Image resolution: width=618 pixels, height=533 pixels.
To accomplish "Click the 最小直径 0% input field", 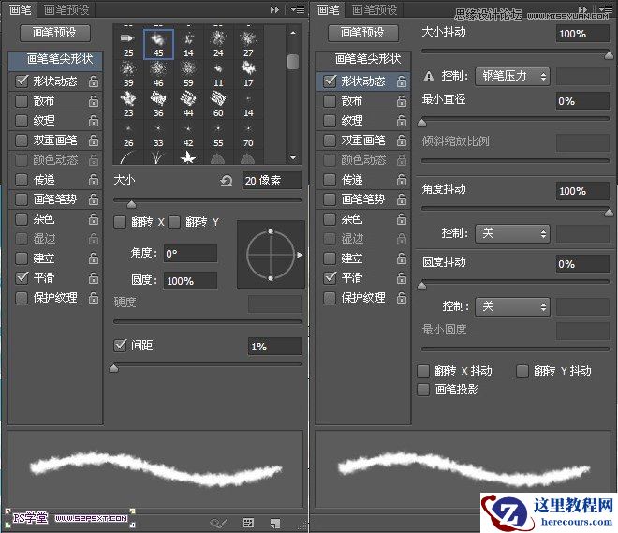I will coord(583,101).
